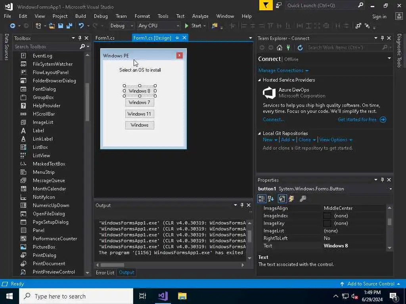Select the Windows 11 button on the form
This screenshot has width=406, height=304.
(x=140, y=114)
